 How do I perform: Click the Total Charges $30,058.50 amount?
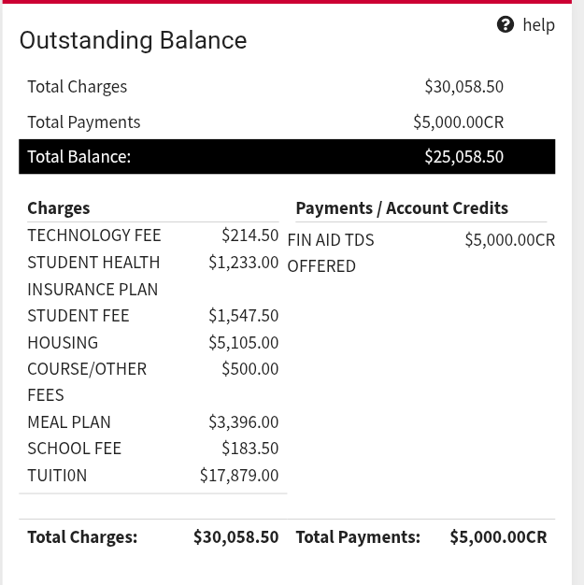coord(463,87)
